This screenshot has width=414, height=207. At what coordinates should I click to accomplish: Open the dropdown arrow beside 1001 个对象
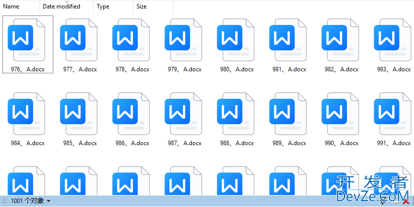click(x=48, y=202)
